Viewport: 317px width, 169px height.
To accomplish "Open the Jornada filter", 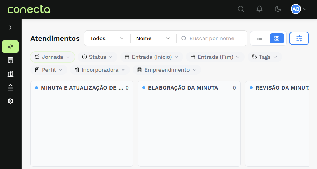I will [53, 57].
